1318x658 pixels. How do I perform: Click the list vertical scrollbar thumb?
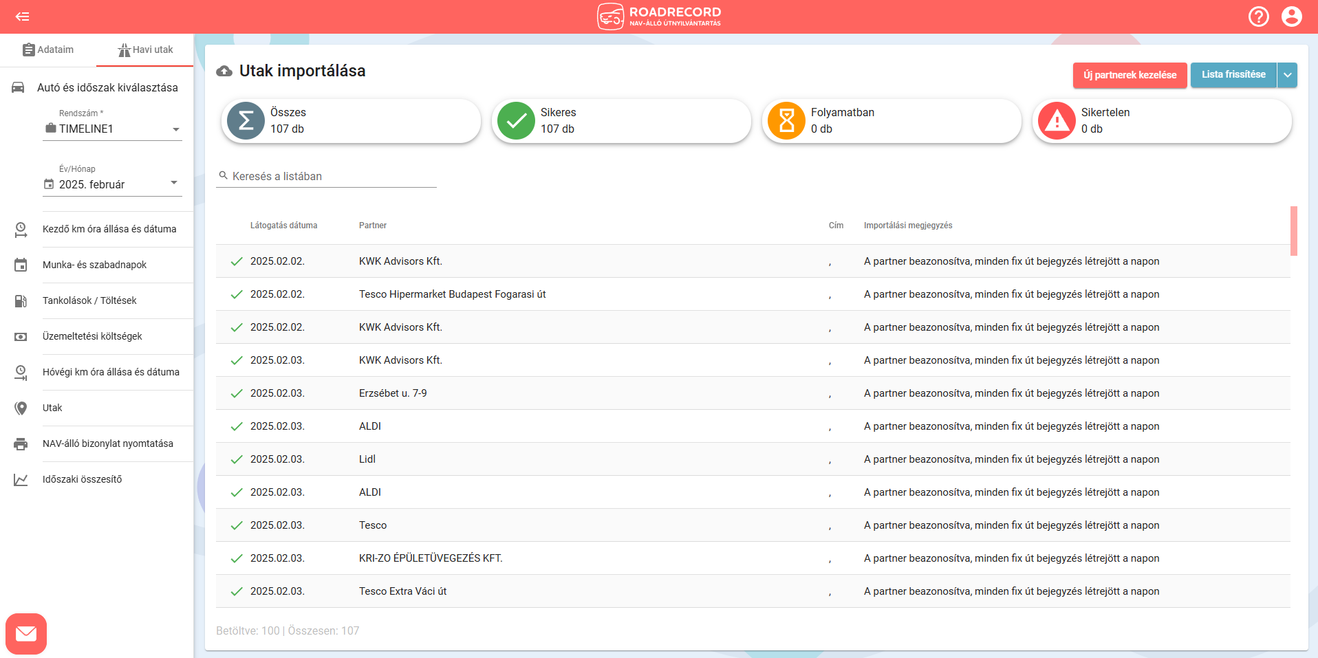coord(1294,231)
